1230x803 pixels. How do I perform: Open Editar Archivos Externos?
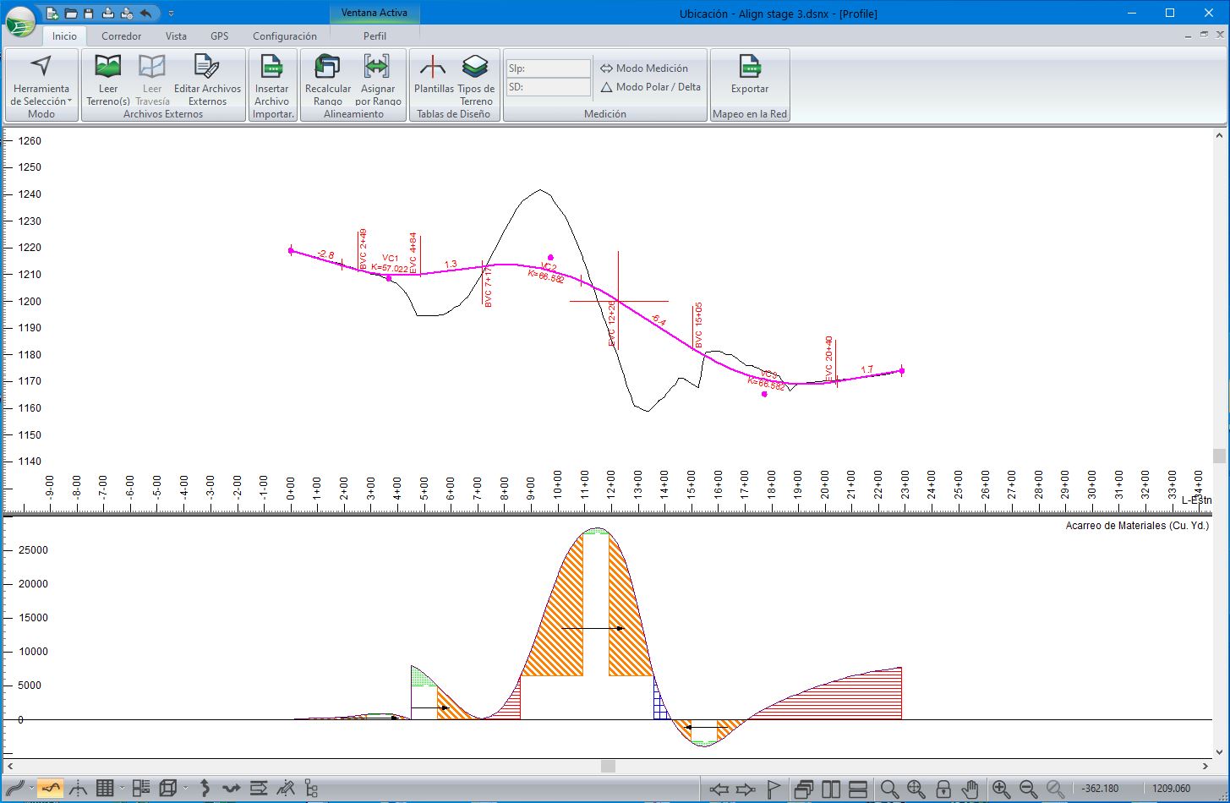pos(207,68)
